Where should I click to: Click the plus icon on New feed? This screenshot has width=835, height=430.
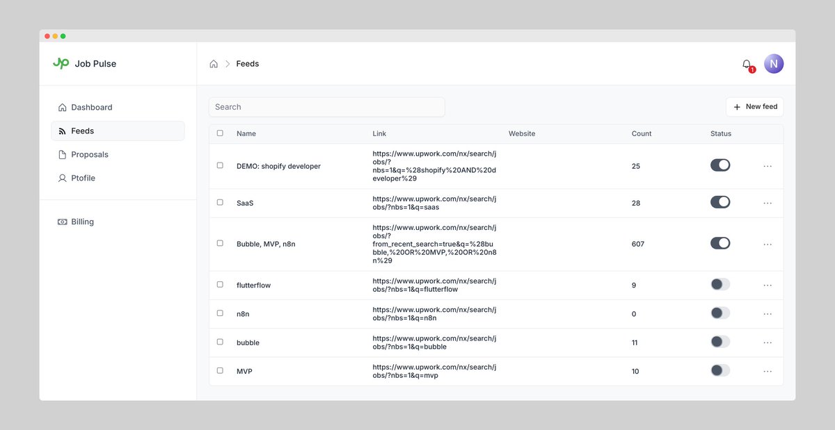[x=737, y=107]
